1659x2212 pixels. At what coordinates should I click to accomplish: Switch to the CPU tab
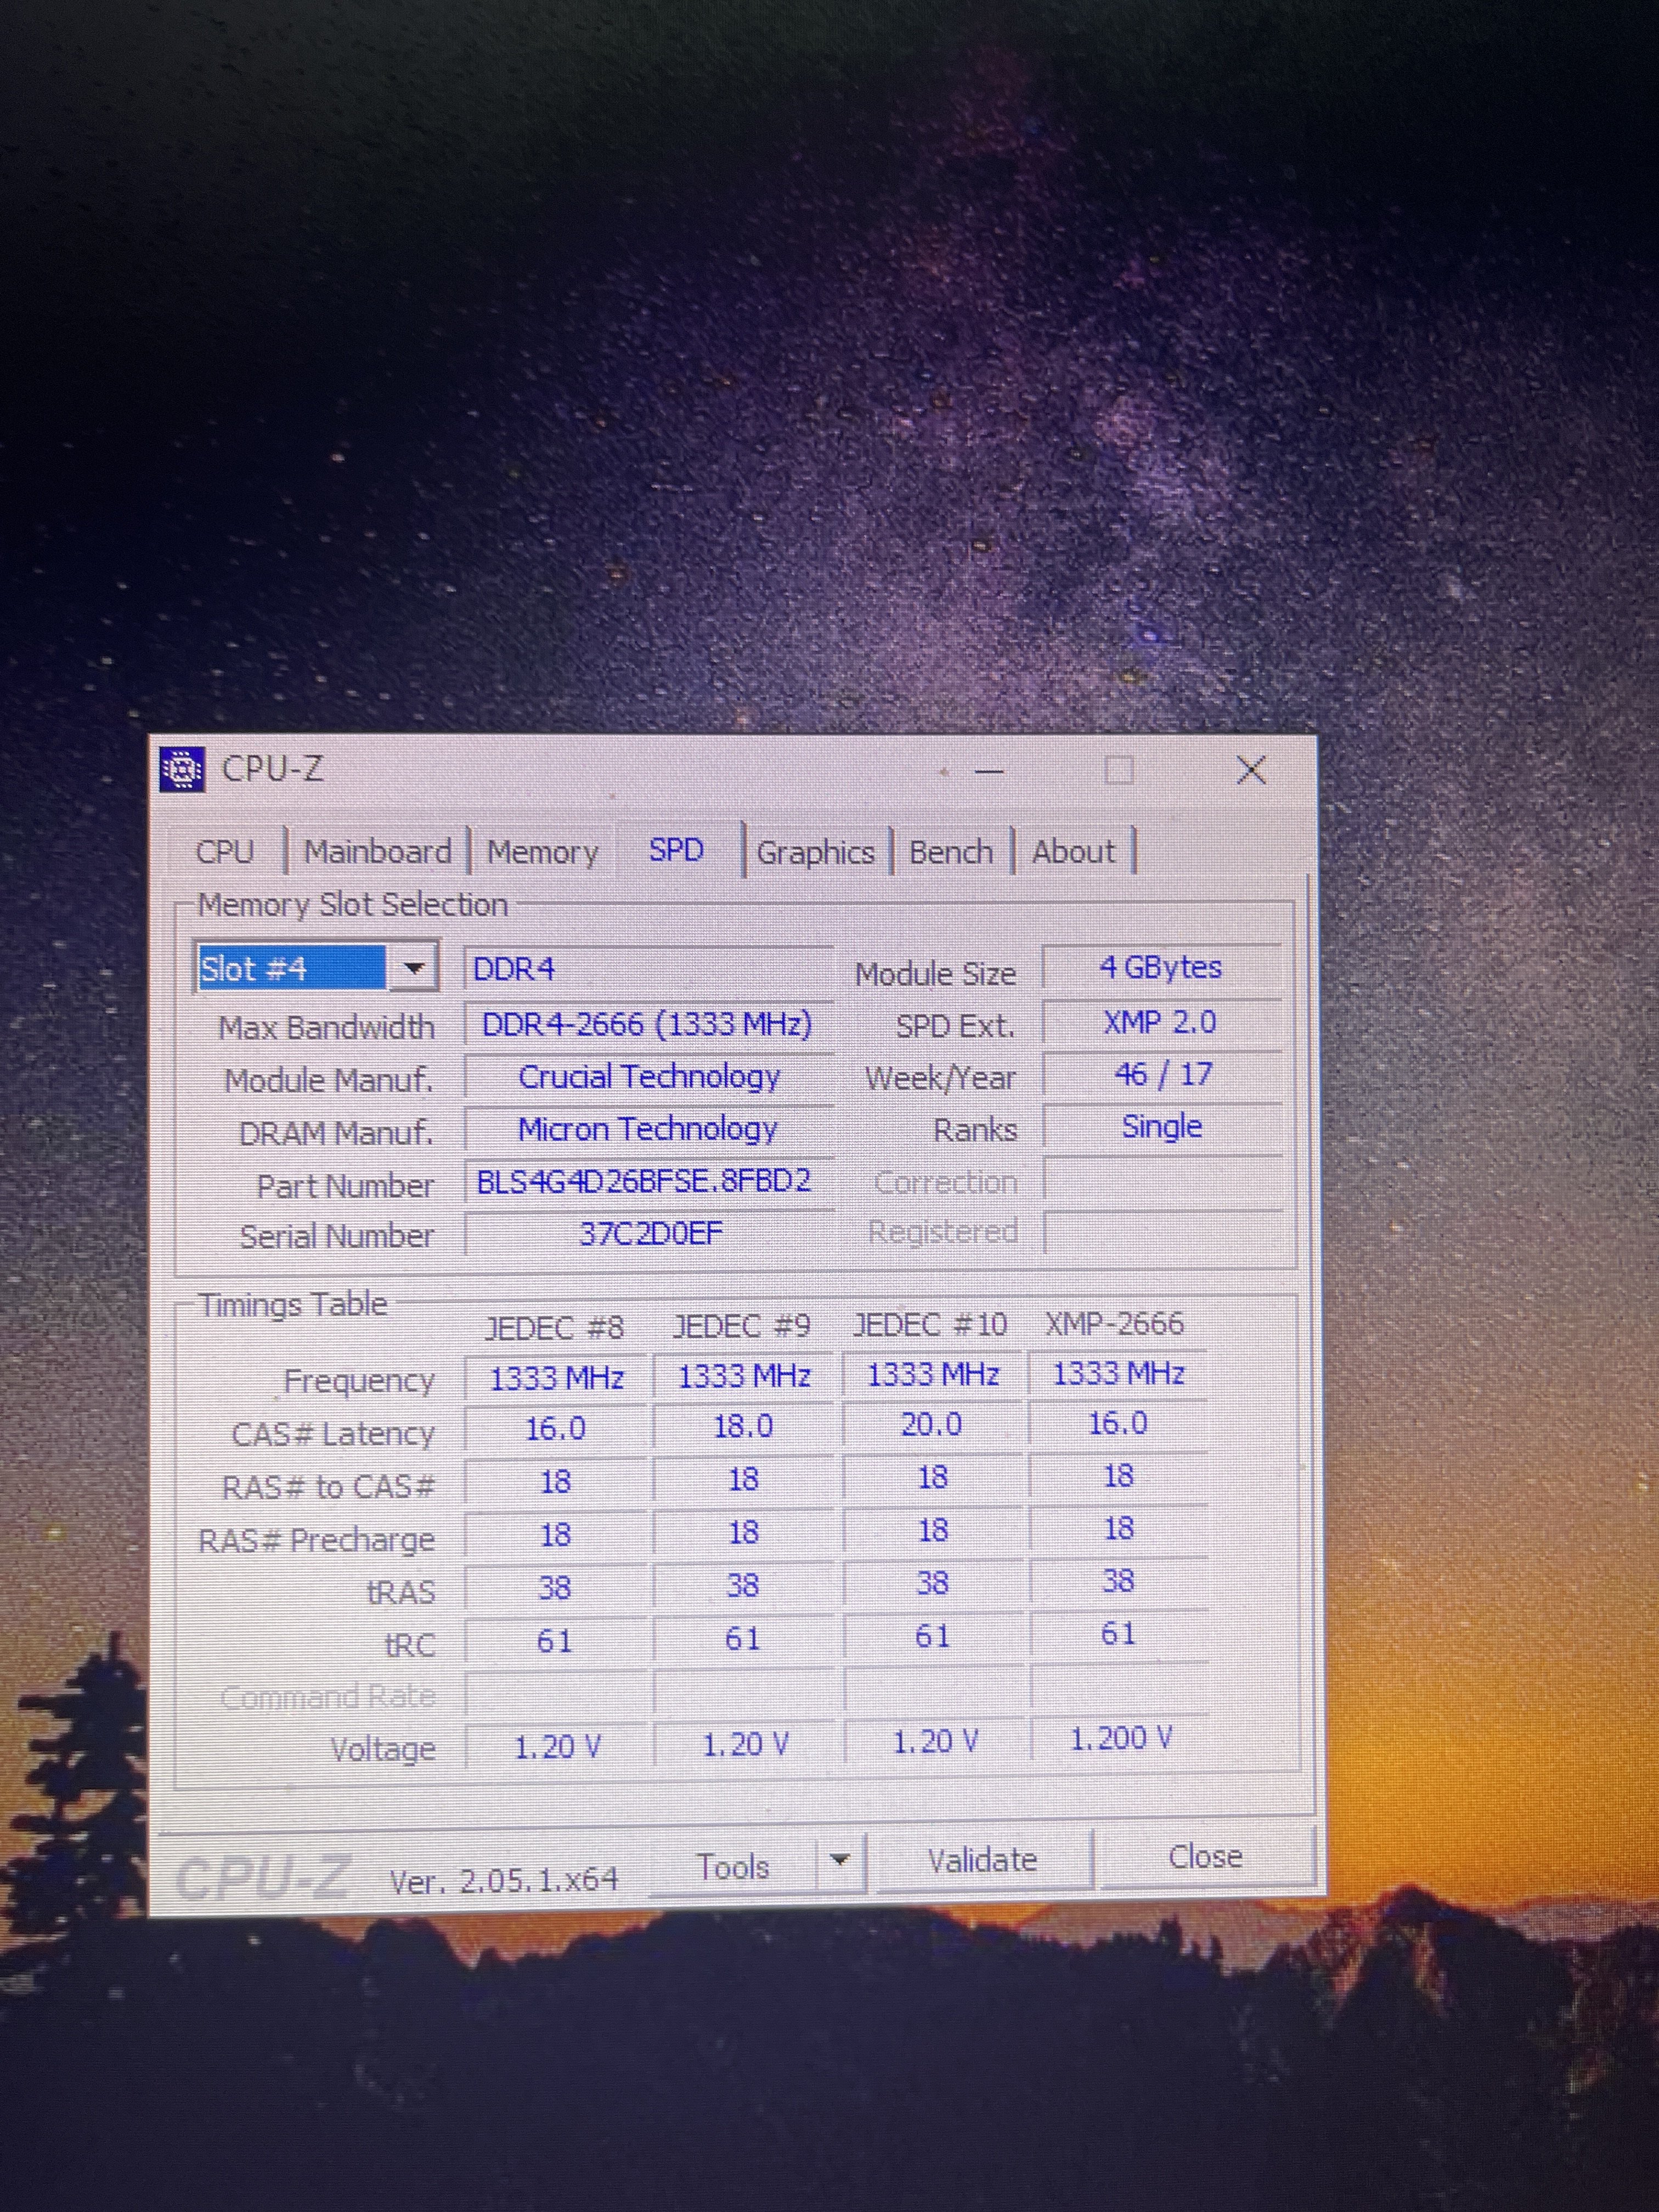click(x=224, y=852)
